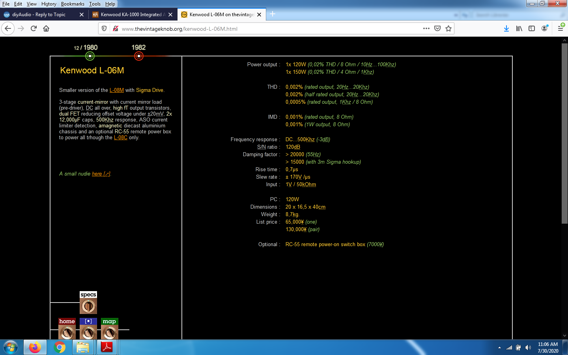Click the '120dB' S/N ratio value

pyautogui.click(x=293, y=147)
